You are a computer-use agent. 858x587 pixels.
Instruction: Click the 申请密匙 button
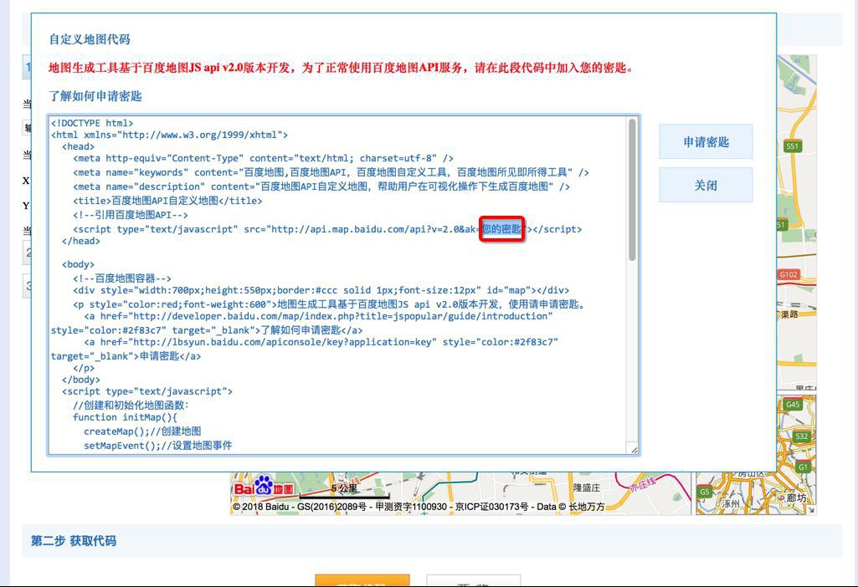706,142
